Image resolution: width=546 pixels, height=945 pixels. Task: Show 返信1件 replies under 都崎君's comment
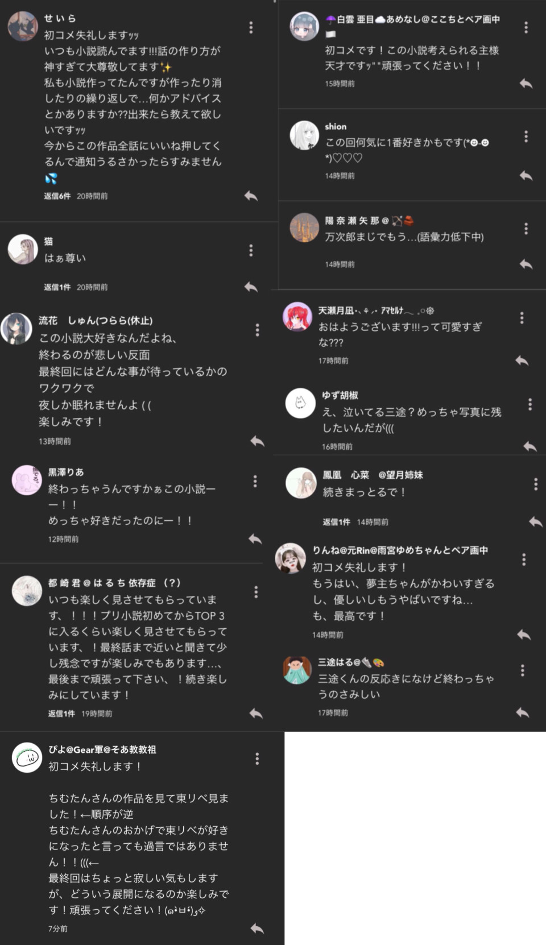(x=61, y=714)
